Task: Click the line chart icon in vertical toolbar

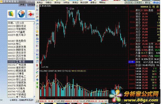Action: point(37,14)
